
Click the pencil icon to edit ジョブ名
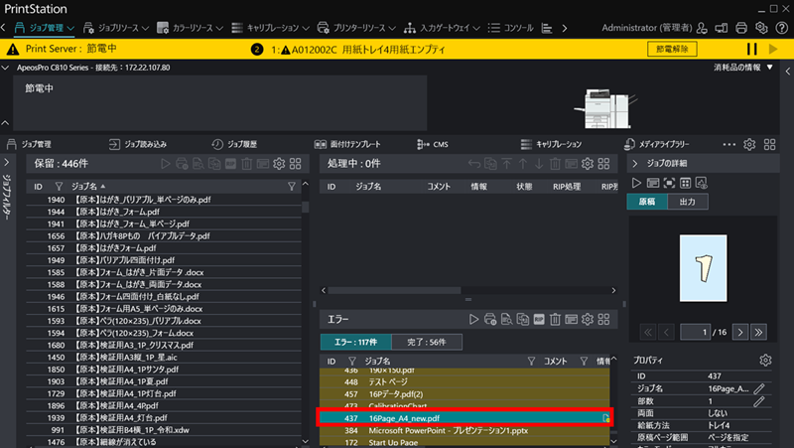pos(759,388)
